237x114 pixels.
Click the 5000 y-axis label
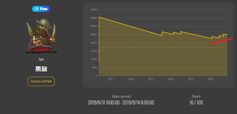click(94, 68)
